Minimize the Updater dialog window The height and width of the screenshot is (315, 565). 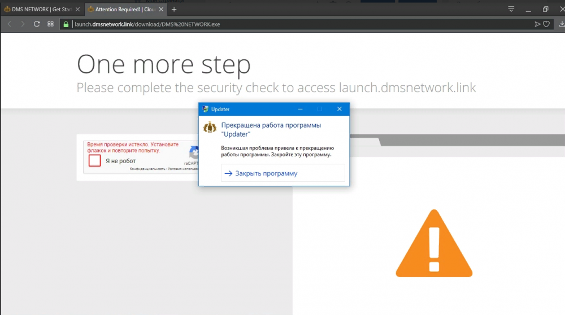pyautogui.click(x=300, y=109)
